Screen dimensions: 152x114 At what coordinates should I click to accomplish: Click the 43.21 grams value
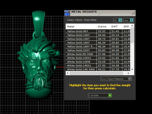(102, 69)
